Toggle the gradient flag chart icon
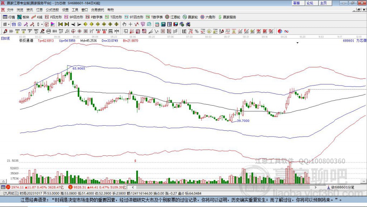The height and width of the screenshot is (207, 367). click(53, 24)
